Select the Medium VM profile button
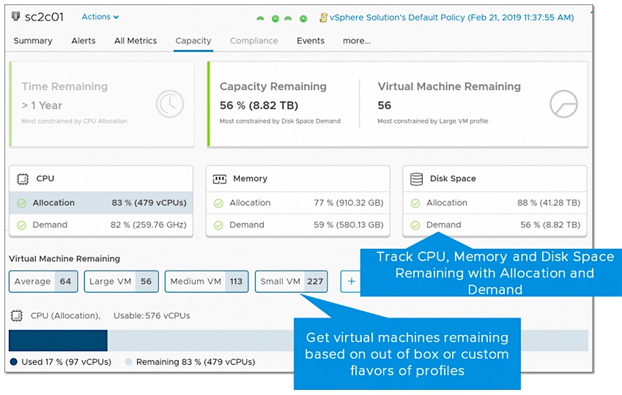 coord(205,282)
